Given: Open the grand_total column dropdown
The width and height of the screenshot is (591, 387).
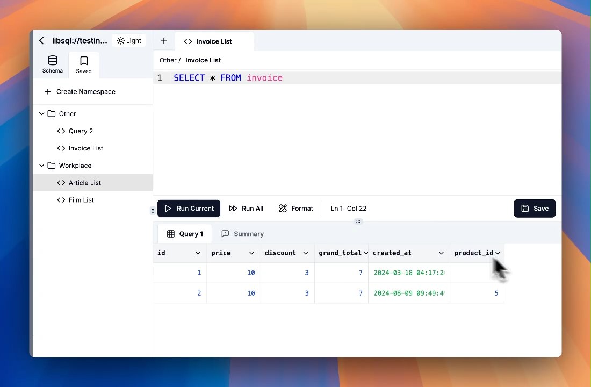Looking at the screenshot, I should (x=365, y=253).
